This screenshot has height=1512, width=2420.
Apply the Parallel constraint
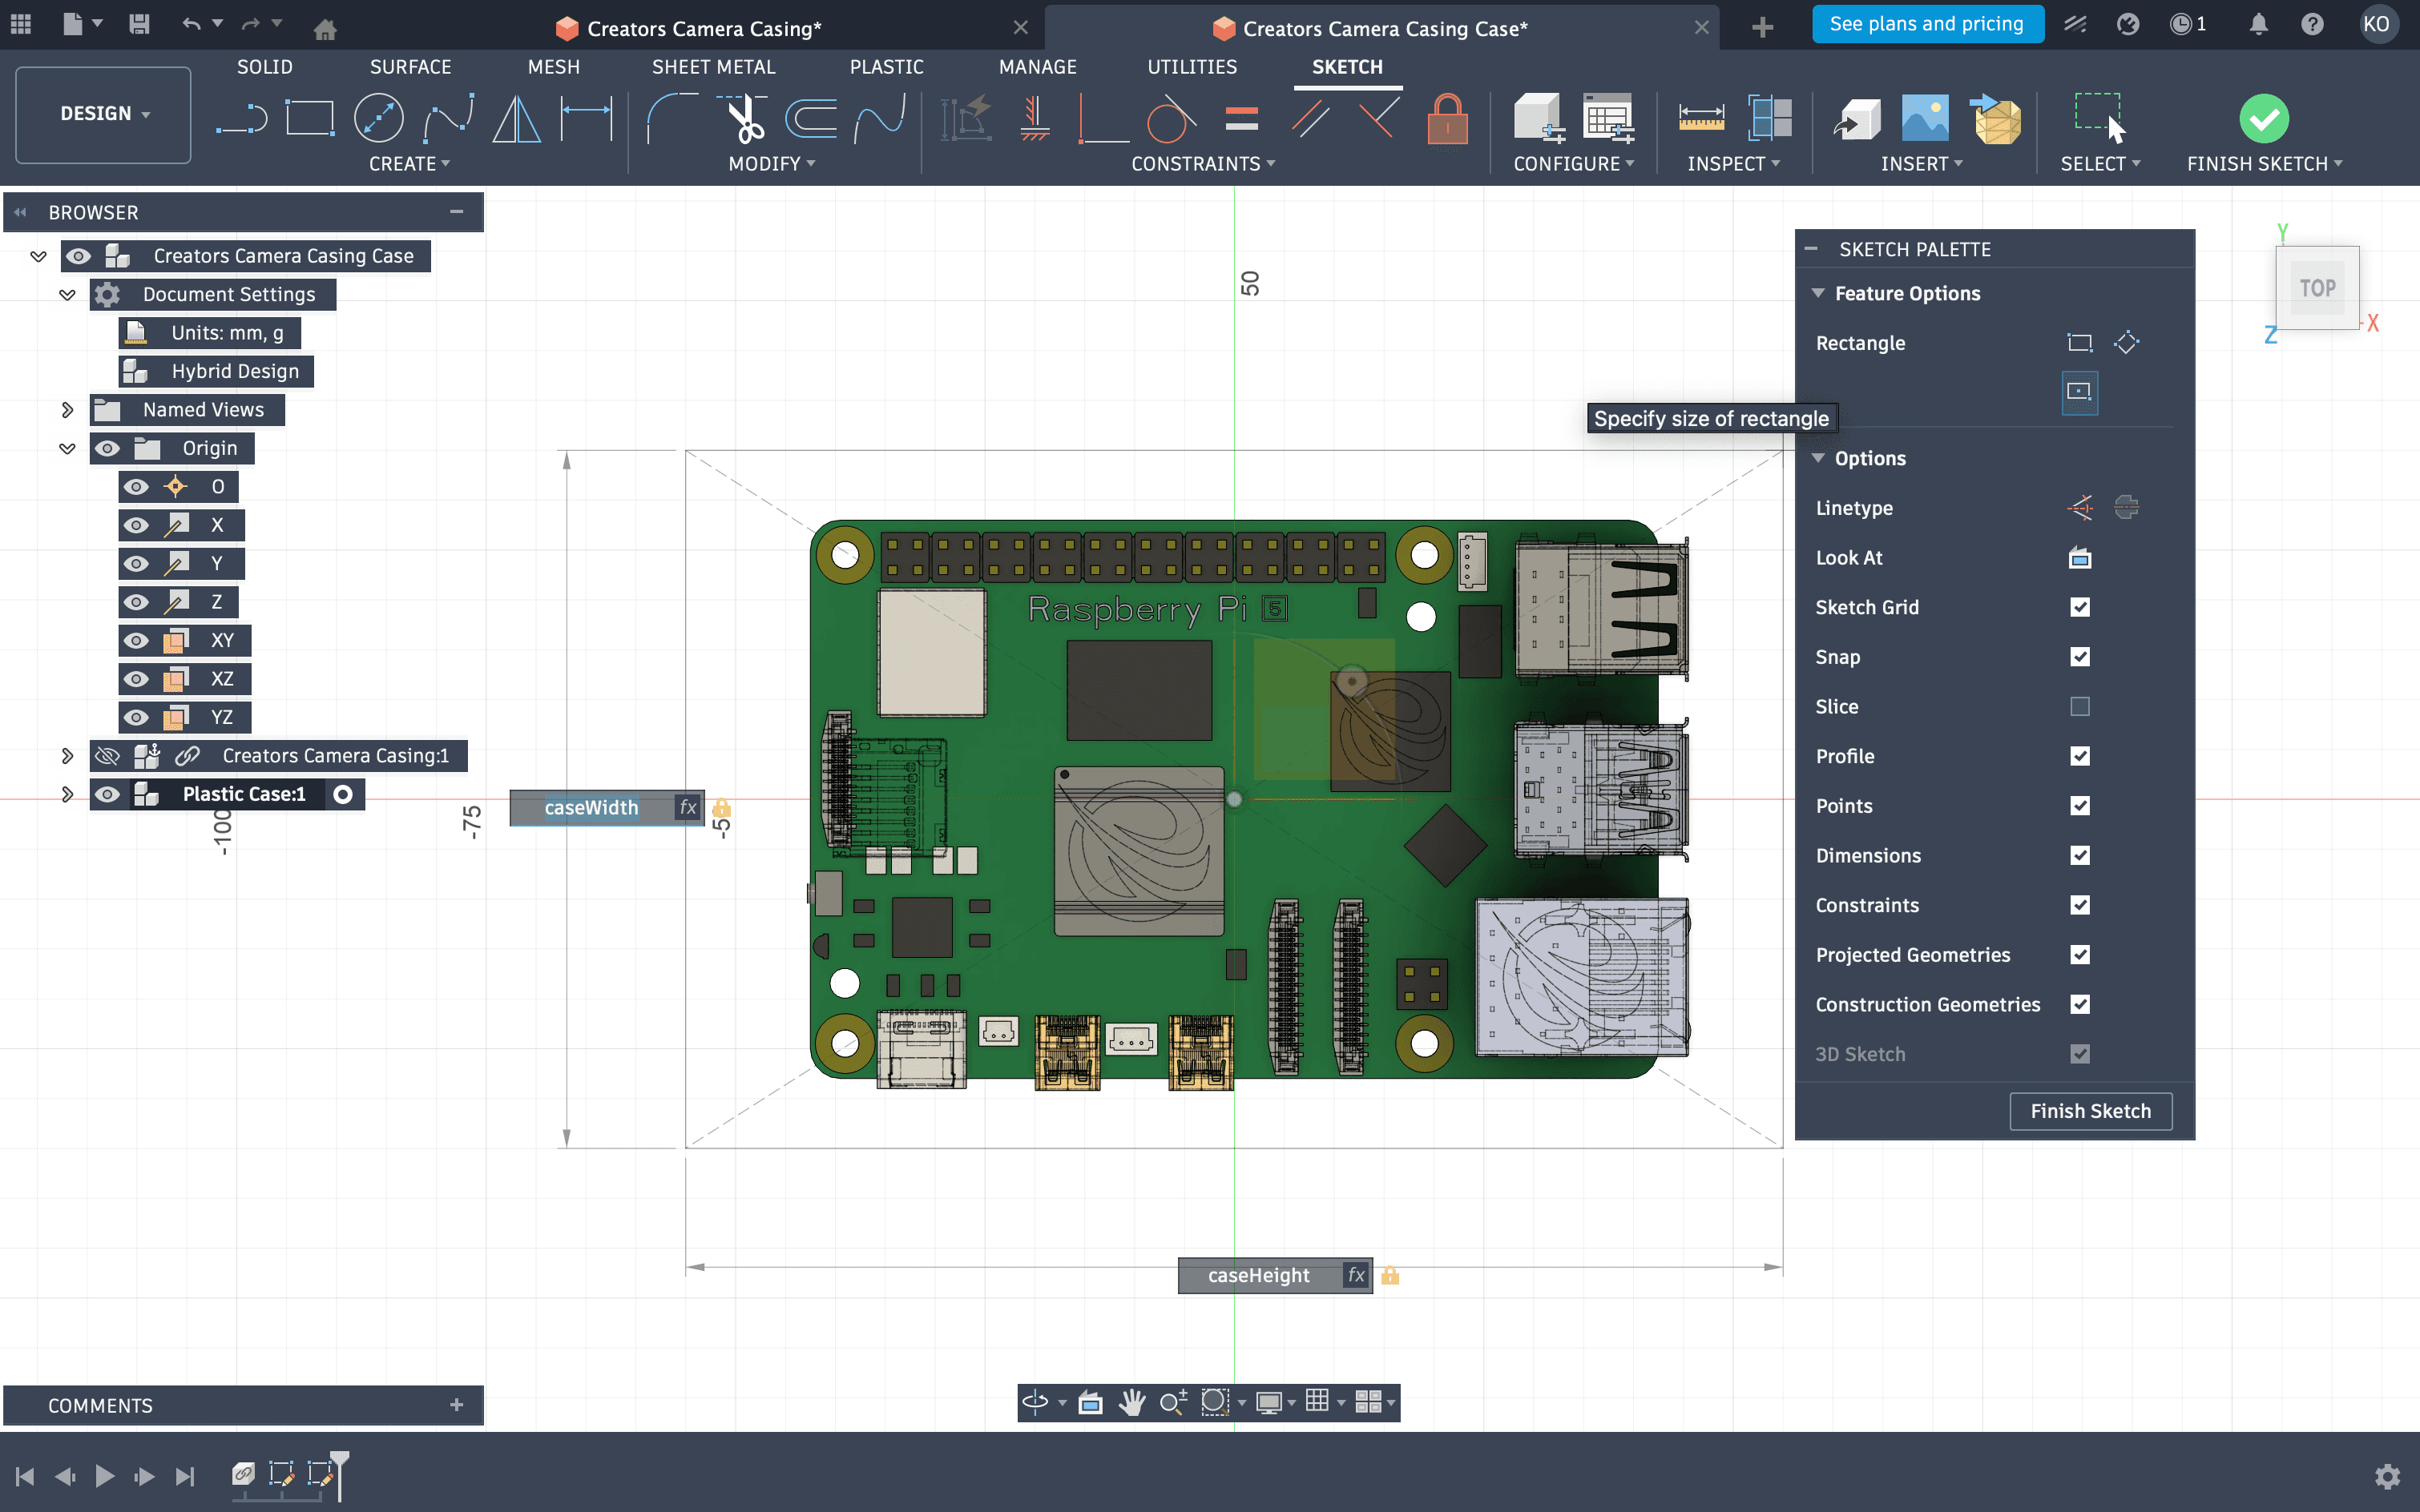coord(1310,119)
